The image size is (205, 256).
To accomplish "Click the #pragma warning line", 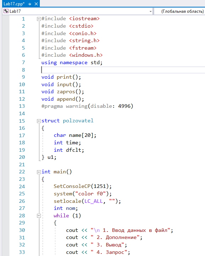I will pos(87,106).
